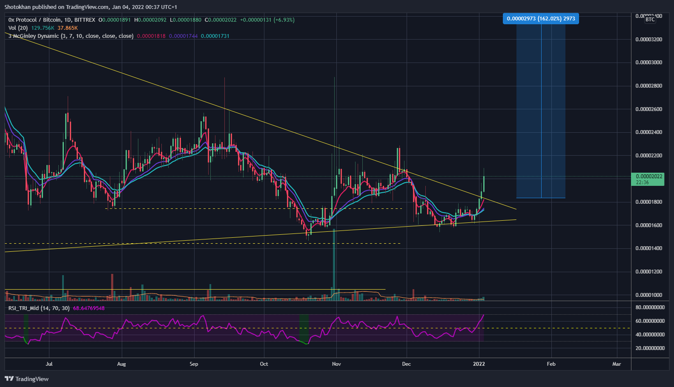The height and width of the screenshot is (387, 674).
Task: Click the McGinley value 0.00001731
Action: coord(215,36)
